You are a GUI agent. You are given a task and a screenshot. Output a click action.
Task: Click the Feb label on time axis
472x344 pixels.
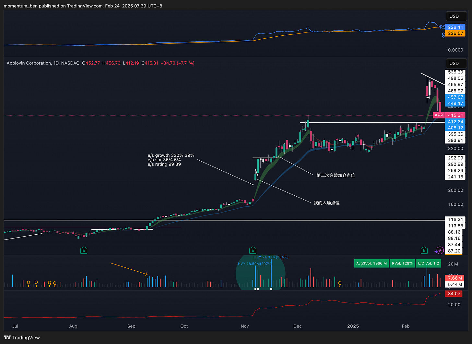[x=406, y=326]
